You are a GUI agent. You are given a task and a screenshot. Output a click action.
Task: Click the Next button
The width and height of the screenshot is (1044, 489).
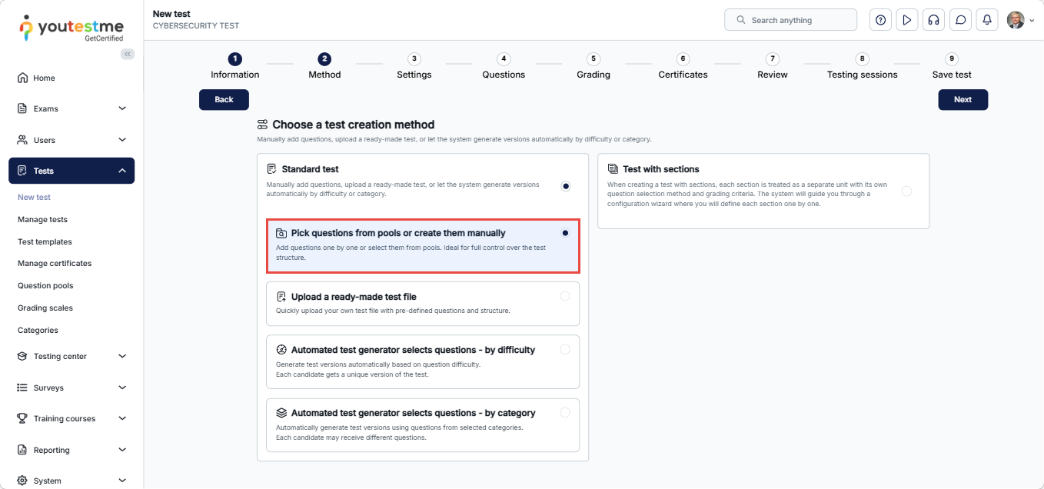pos(963,99)
